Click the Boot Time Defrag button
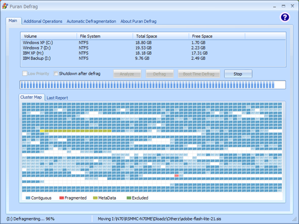The image size is (299, 224). [x=199, y=74]
